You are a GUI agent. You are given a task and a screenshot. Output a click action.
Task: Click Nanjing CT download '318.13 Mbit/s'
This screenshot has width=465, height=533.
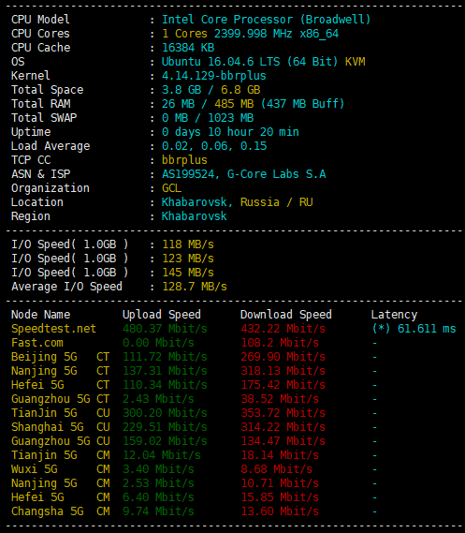283,371
